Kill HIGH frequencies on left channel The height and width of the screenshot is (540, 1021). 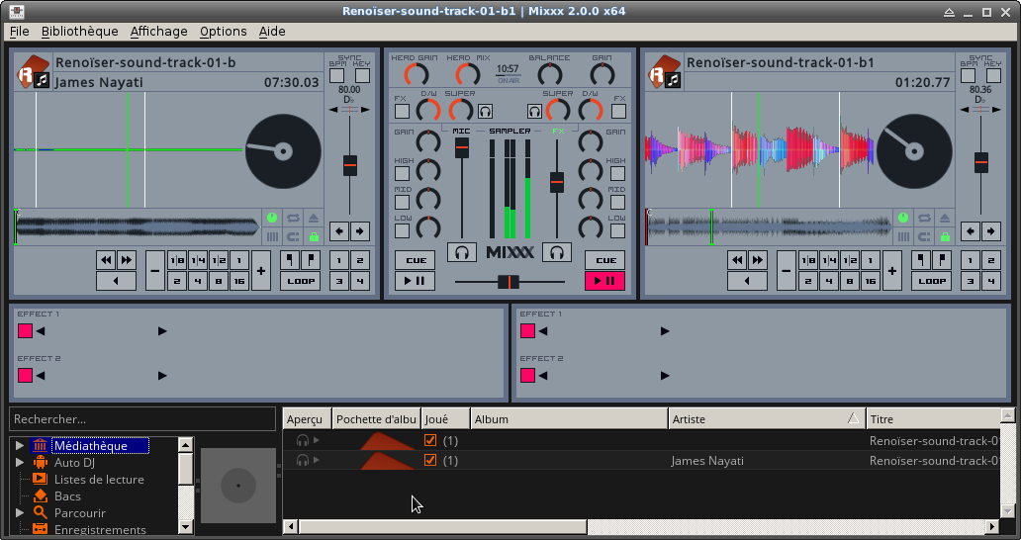tap(403, 174)
